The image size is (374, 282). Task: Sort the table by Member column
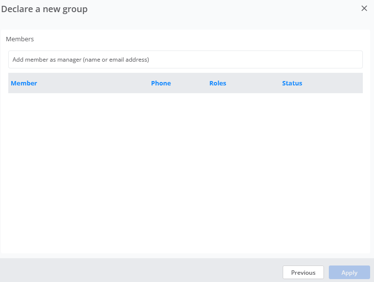coord(24,83)
